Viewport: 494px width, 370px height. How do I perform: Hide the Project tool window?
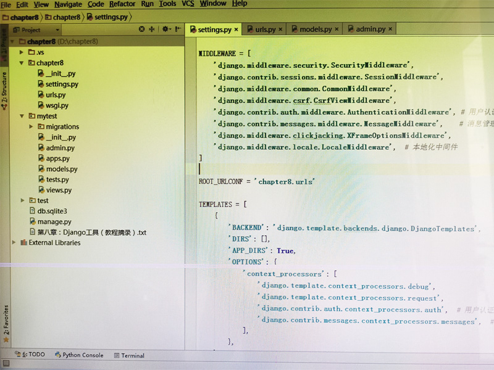pos(178,29)
